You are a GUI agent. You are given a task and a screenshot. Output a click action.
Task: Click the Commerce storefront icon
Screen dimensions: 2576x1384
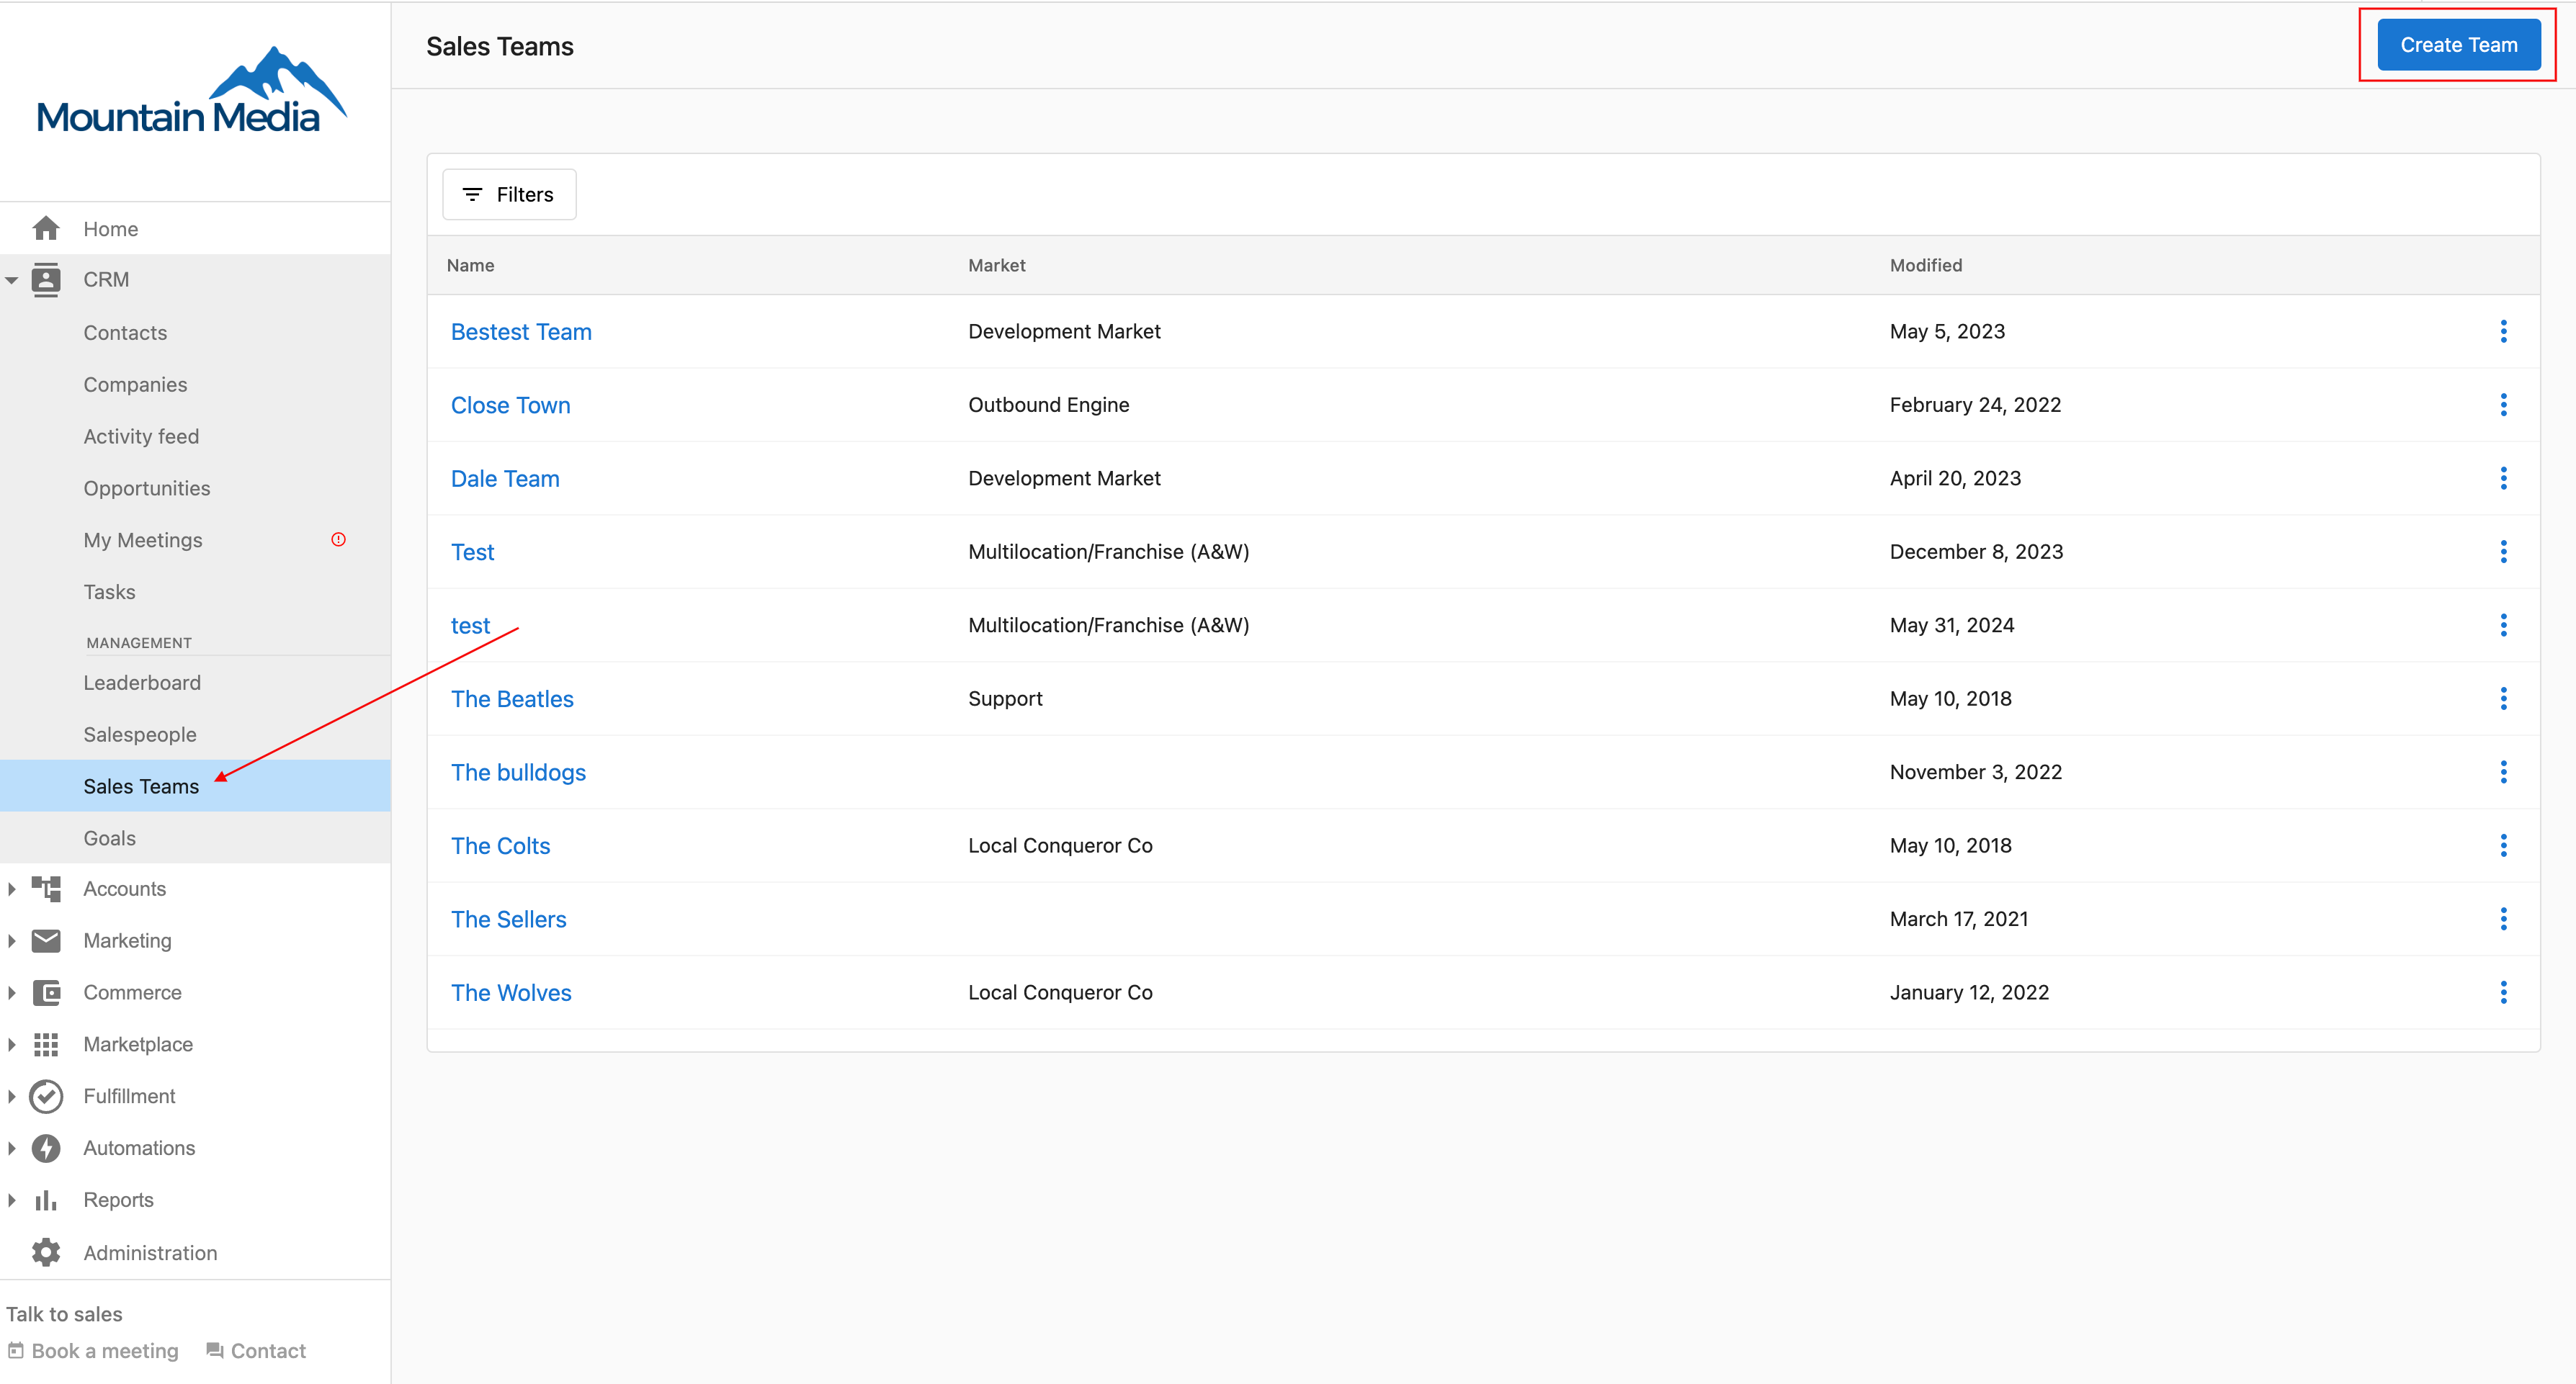[46, 992]
